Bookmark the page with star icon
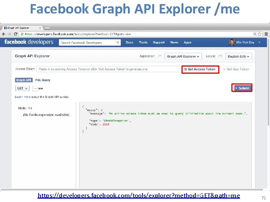 (259, 34)
